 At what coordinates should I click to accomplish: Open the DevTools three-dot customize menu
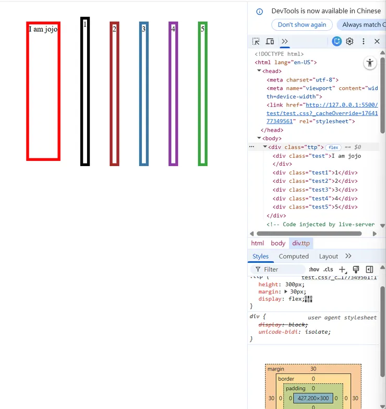point(364,41)
